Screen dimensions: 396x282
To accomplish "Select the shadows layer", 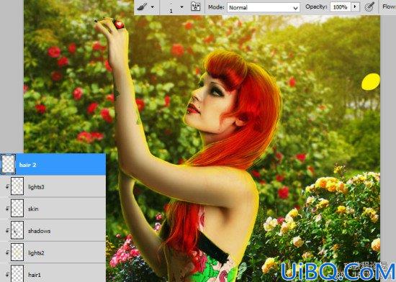I will pyautogui.click(x=53, y=230).
